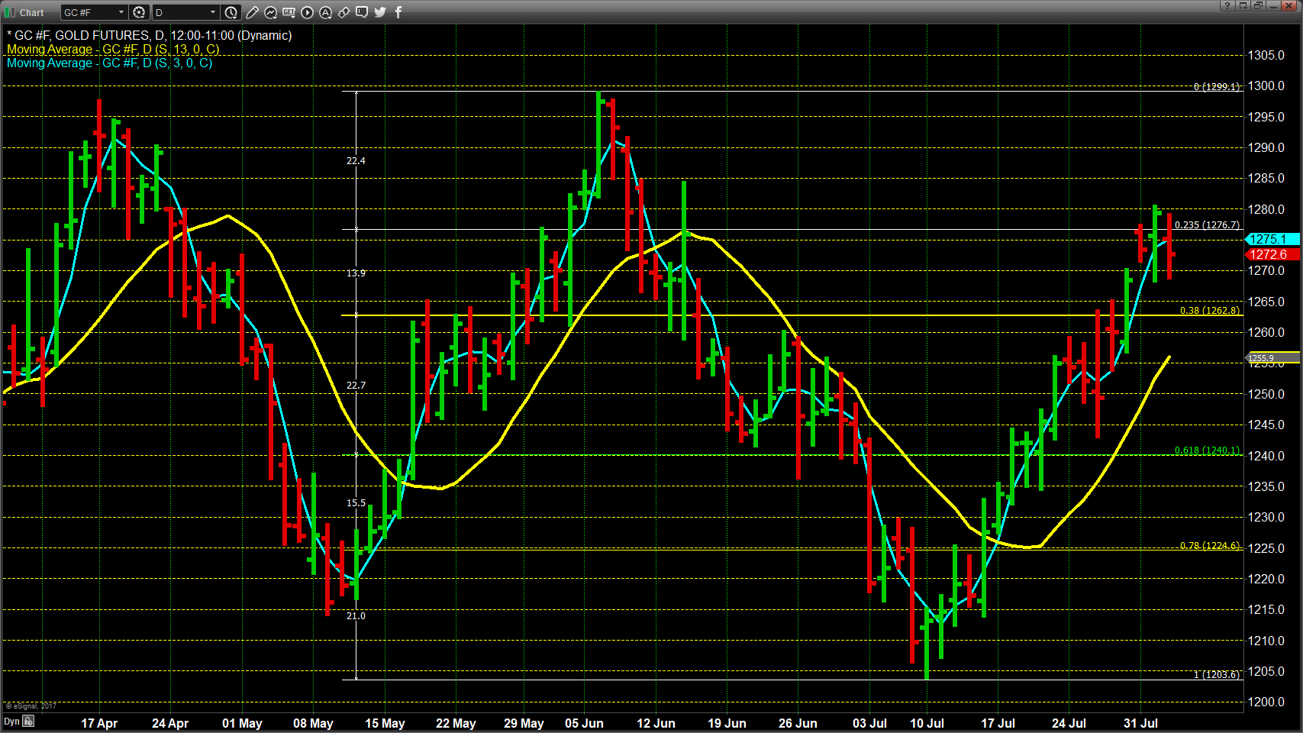Click the green chart indicator icon
Image resolution: width=1303 pixels, height=733 pixels.
(x=10, y=12)
